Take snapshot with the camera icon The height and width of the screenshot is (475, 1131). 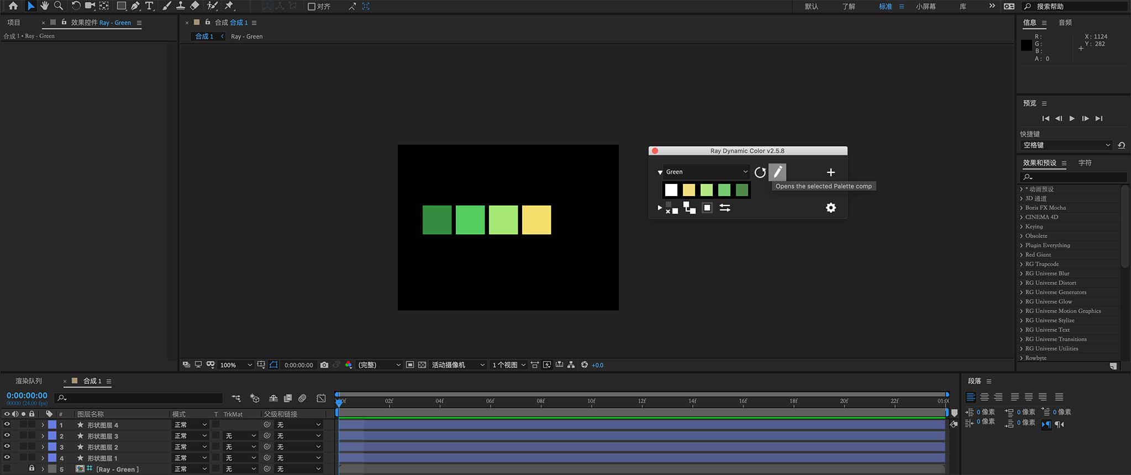click(x=324, y=365)
